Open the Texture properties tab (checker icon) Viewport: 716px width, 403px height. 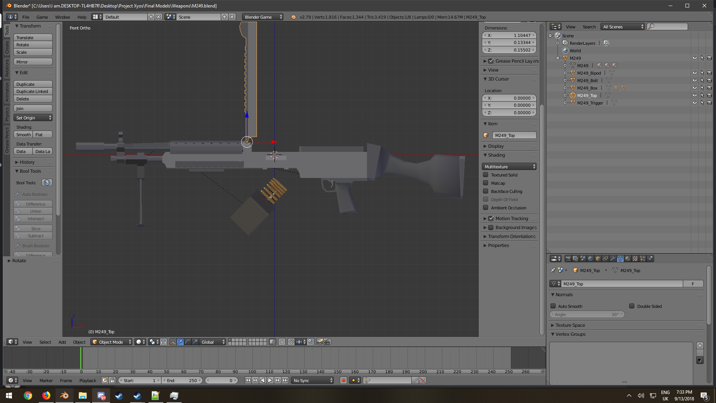coord(635,259)
